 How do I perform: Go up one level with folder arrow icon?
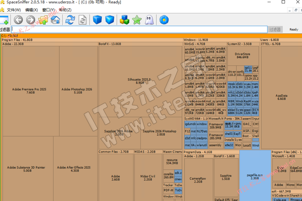click(x=43, y=20)
